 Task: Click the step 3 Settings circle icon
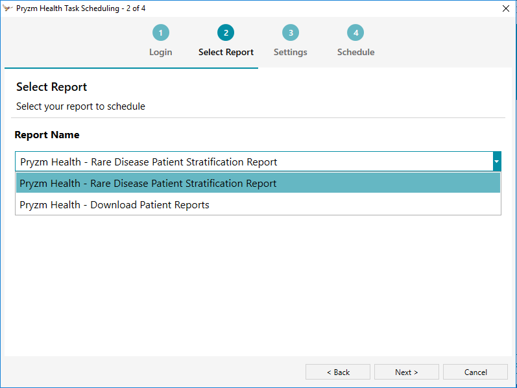pos(291,32)
